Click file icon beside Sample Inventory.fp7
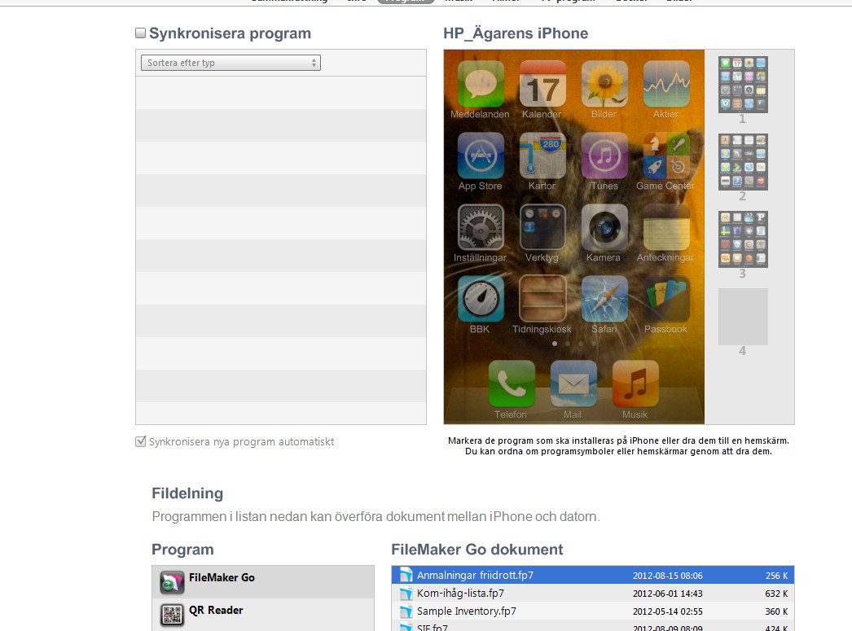The height and width of the screenshot is (631, 852). (x=406, y=611)
